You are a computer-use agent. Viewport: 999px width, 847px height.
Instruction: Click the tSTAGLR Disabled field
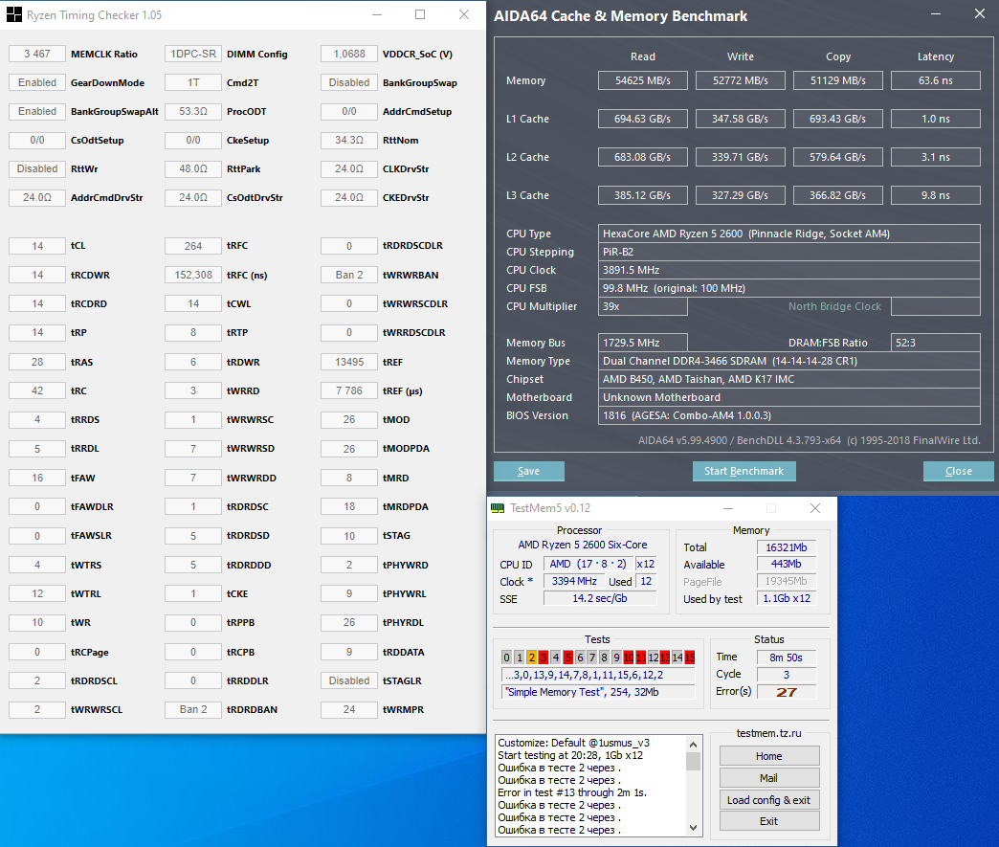(x=349, y=680)
